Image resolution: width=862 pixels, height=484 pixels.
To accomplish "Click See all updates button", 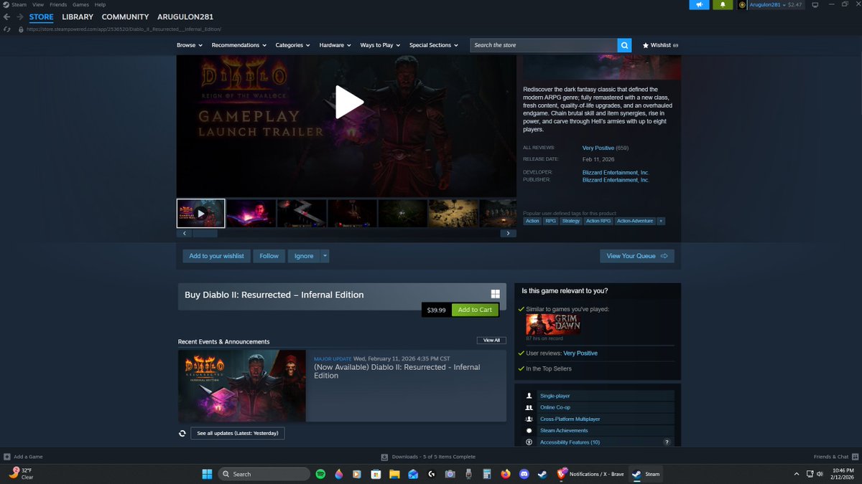I will [x=237, y=433].
